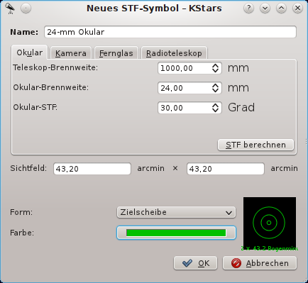The image size is (308, 283).
Task: Select the Okular tab
Action: pos(30,52)
